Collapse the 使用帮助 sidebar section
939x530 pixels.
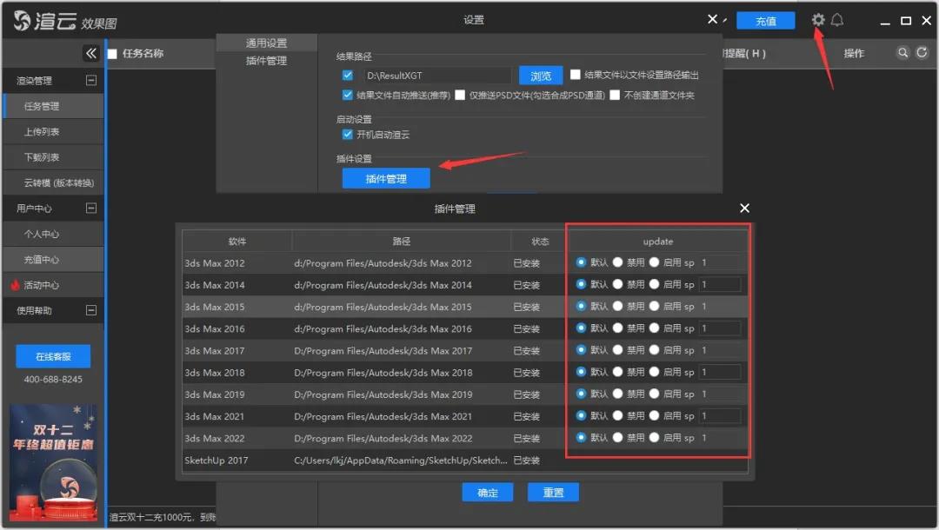click(90, 310)
